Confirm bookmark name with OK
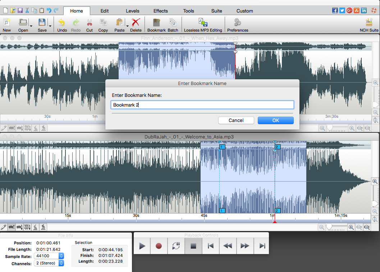Viewport: 380px width, 272px height. tap(275, 120)
